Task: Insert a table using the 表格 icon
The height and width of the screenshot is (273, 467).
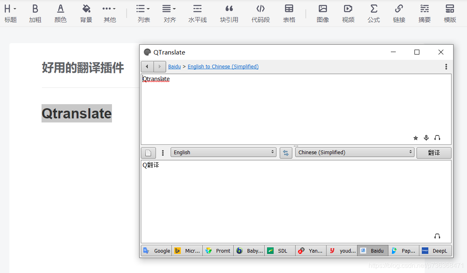Action: point(289,13)
